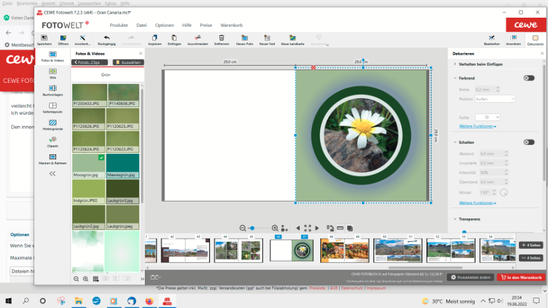Viewport: 548px width, 308px height.
Task: Open Masken & Rahmen in sidebar
Action: point(52,159)
